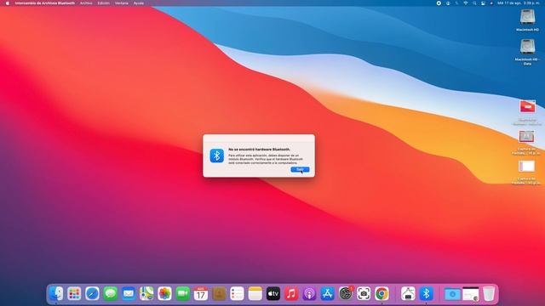The height and width of the screenshot is (306, 545).
Task: Open the Ventana menu
Action: tap(122, 3)
